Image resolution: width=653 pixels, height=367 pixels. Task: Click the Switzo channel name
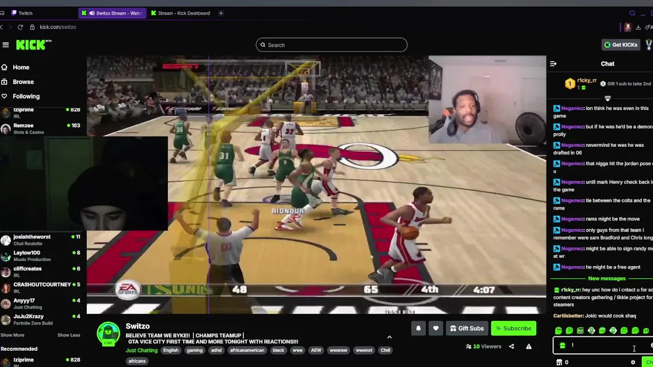[x=138, y=326]
